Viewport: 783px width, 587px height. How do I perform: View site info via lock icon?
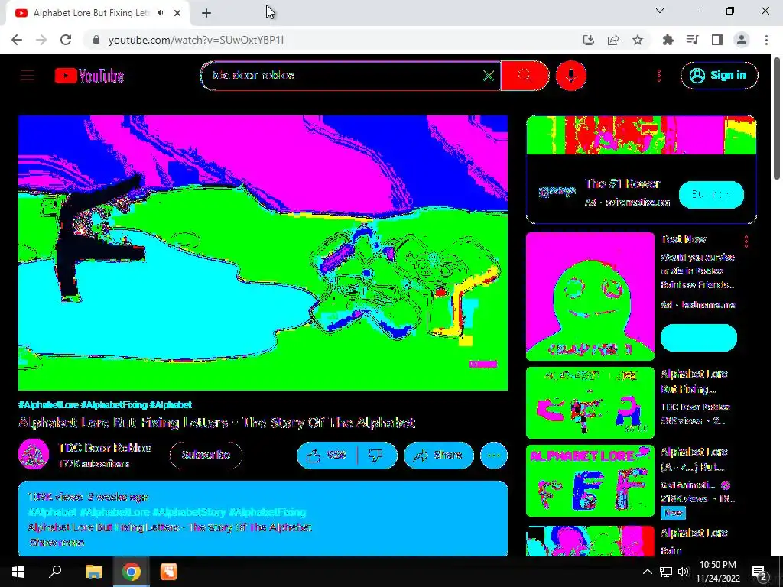[x=96, y=40]
